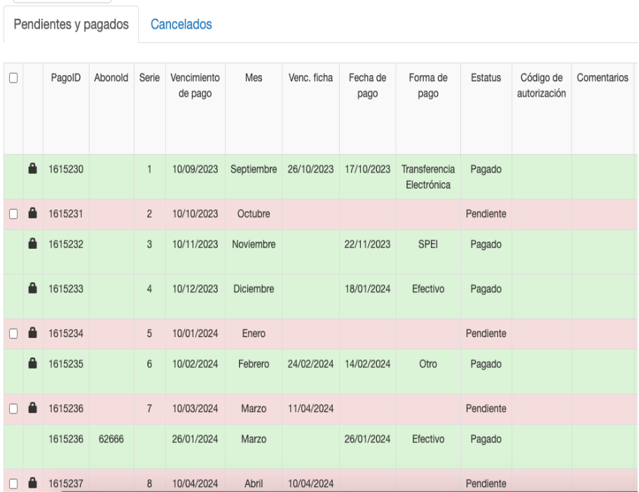
Task: Click the lock icon for Abril payment 1615237
Action: (32, 483)
